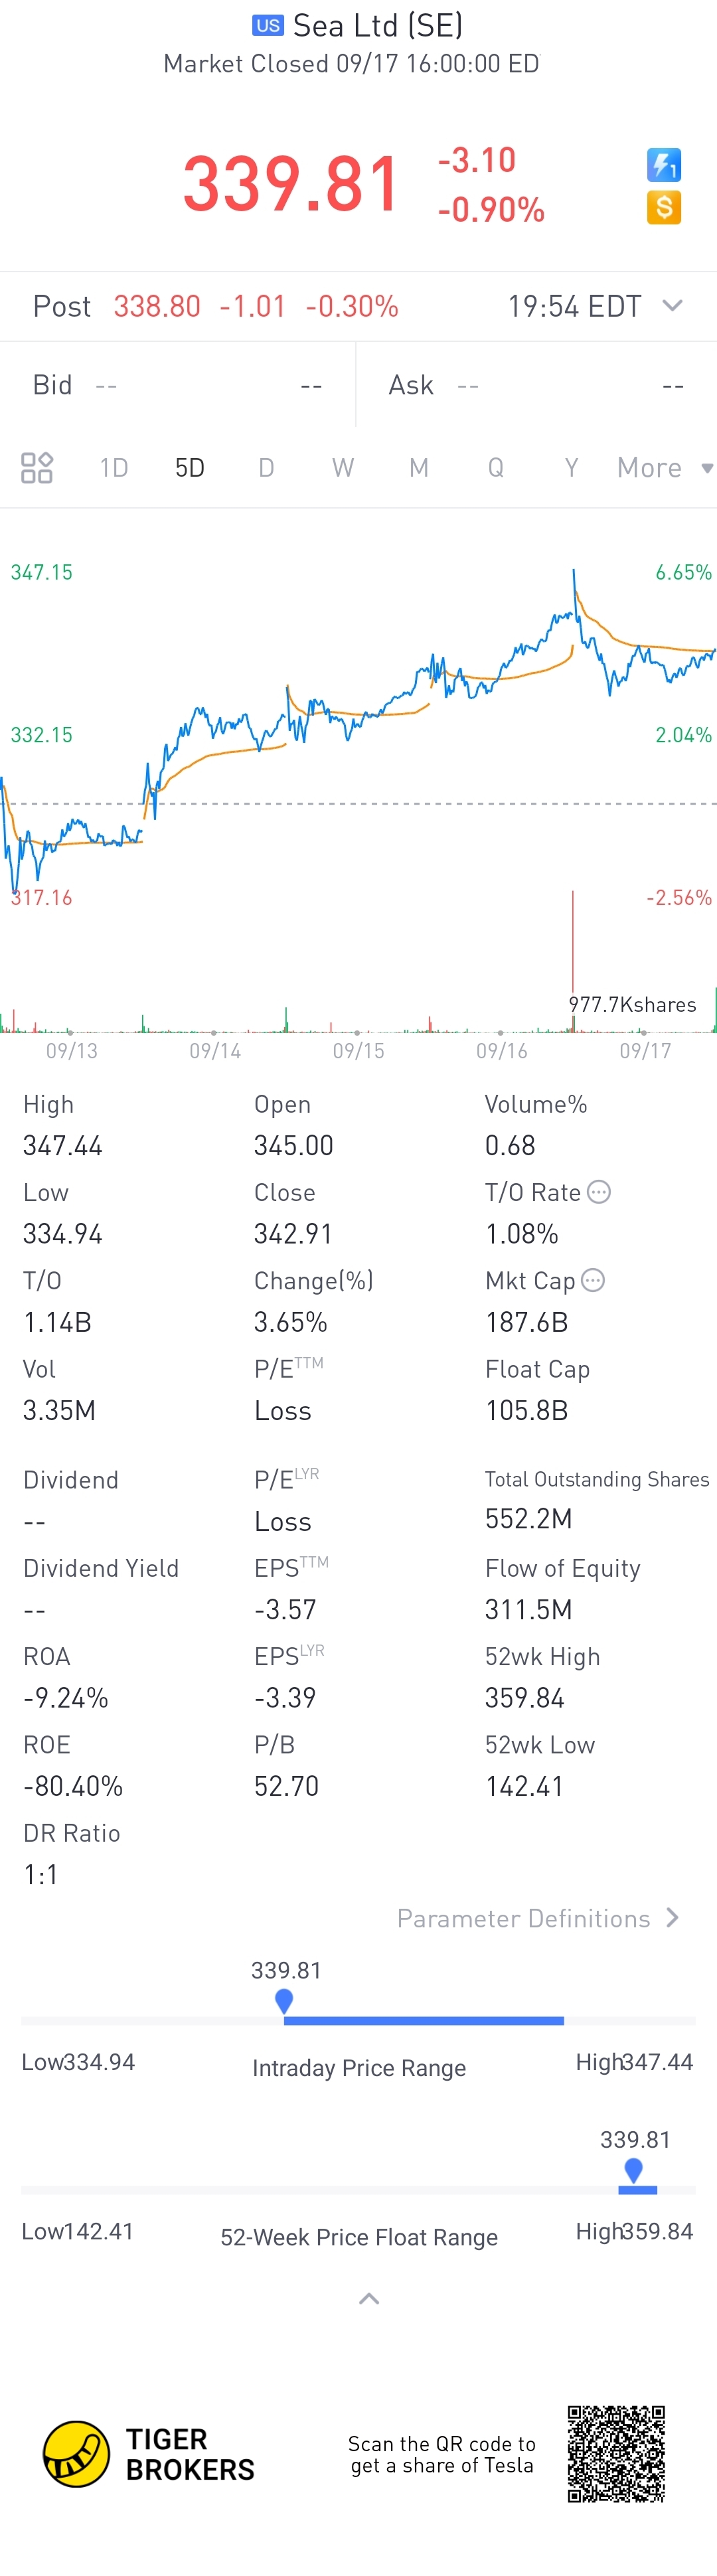Tap the US market flag badge
Viewport: 717px width, 2576px height.
coord(267,26)
